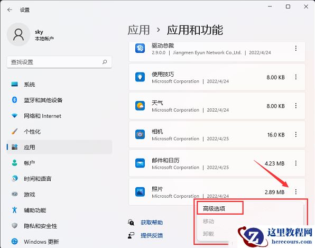The image size is (315, 248).
Task: Click the 16.0 KB size value
Action: coord(276,135)
